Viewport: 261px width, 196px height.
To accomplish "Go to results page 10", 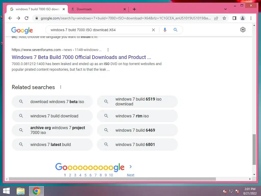I will 111,175.
